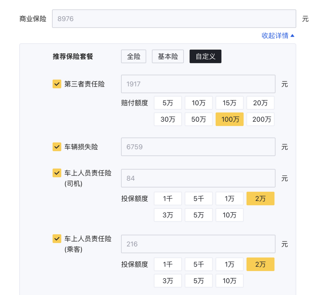
Task: Collapse details via 收起详情 link
Action: point(278,36)
